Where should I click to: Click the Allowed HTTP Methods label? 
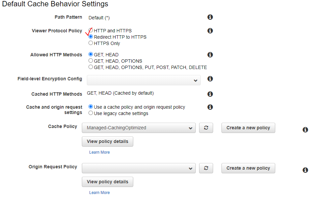pos(56,55)
